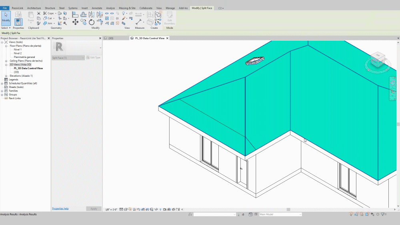
Task: Open the Architecture ribbon tab
Action: click(34, 8)
